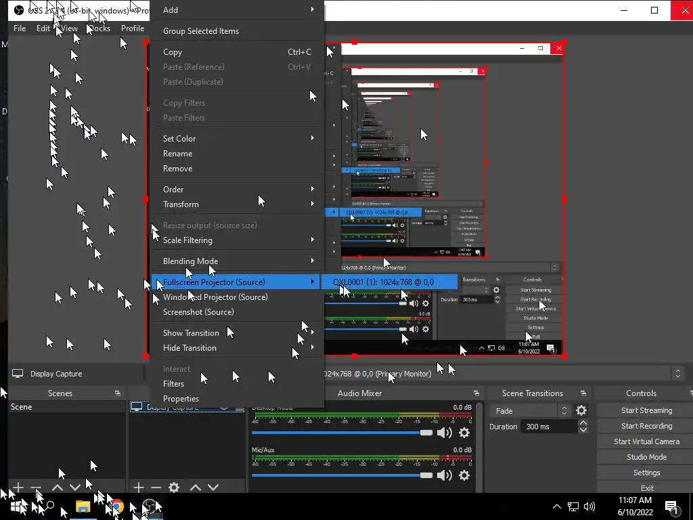Screen dimensions: 693x520
Task: Open Windows taskbar search icon
Action: (x=49, y=506)
